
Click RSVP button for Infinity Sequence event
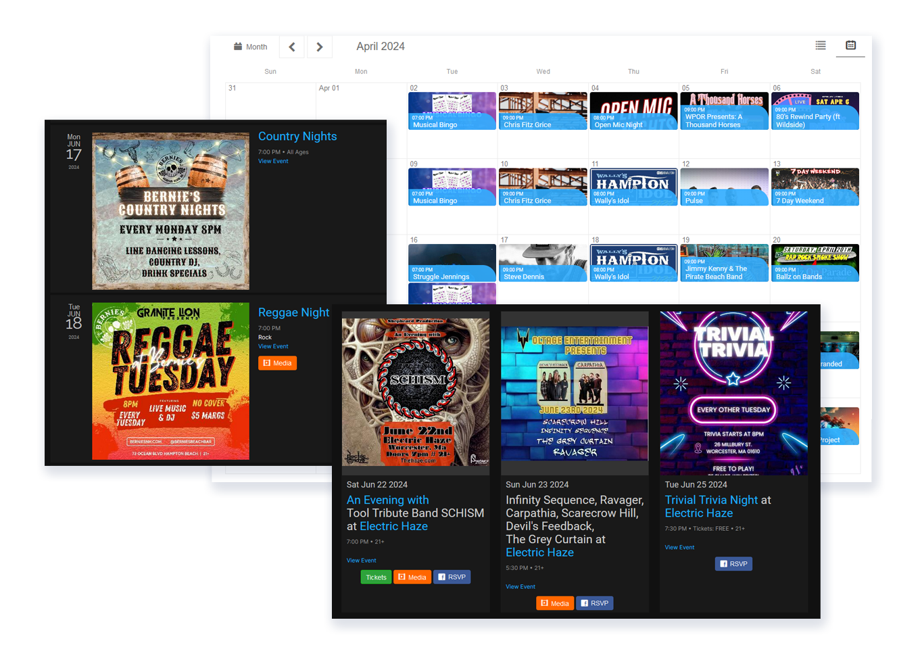point(595,603)
